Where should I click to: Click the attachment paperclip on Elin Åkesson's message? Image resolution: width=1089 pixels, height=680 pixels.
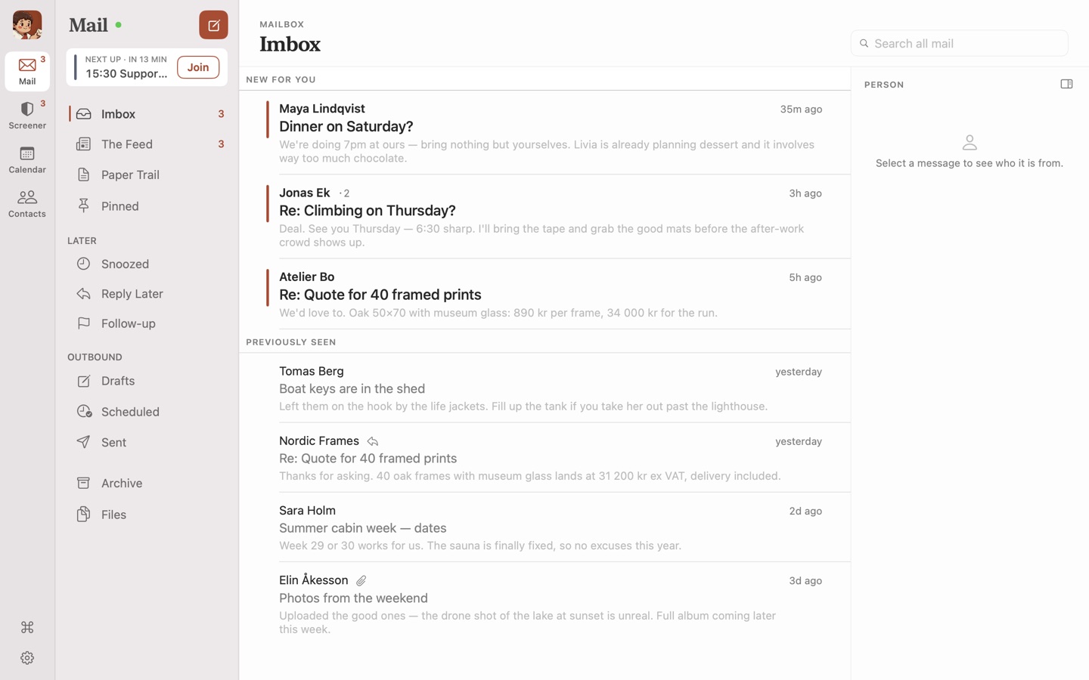(361, 580)
